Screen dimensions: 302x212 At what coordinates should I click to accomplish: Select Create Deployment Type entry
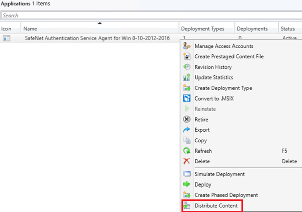223,88
